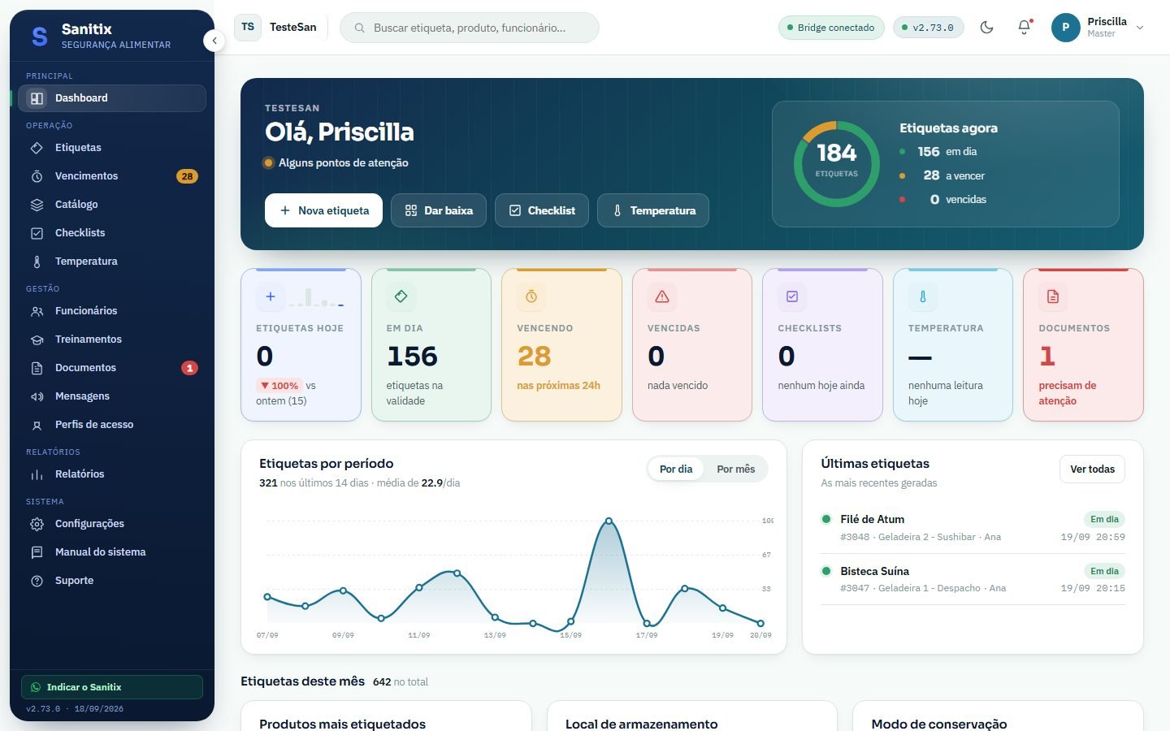Click Dar baixa button

439,210
